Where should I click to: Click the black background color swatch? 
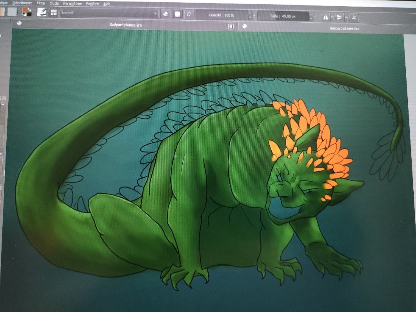(29, 14)
